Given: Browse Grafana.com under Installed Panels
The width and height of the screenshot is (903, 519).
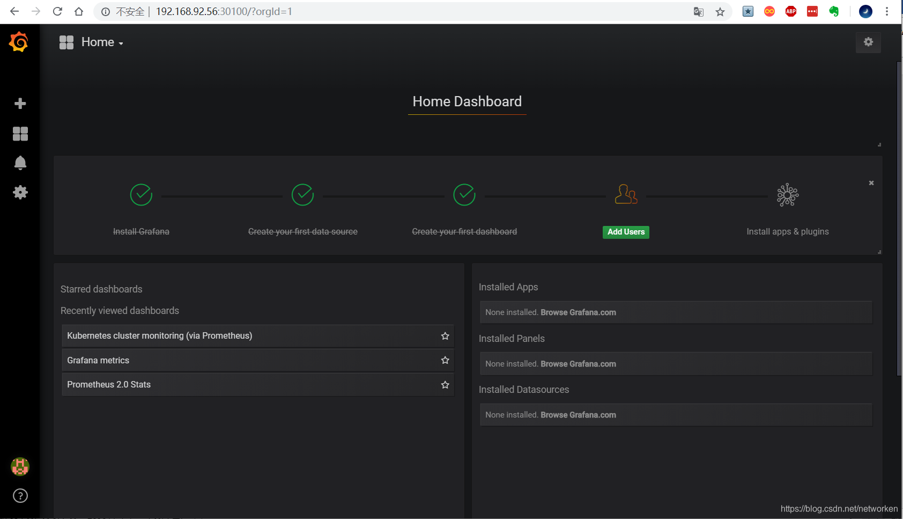Looking at the screenshot, I should pyautogui.click(x=578, y=364).
